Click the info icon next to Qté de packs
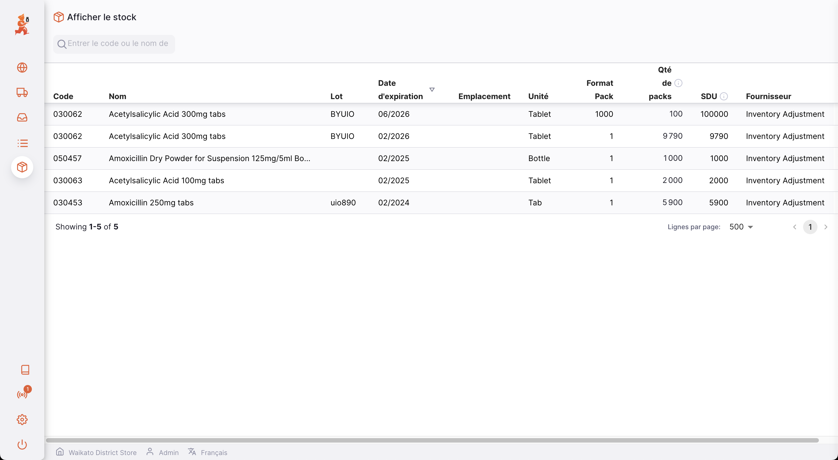The width and height of the screenshot is (838, 460). [x=678, y=83]
